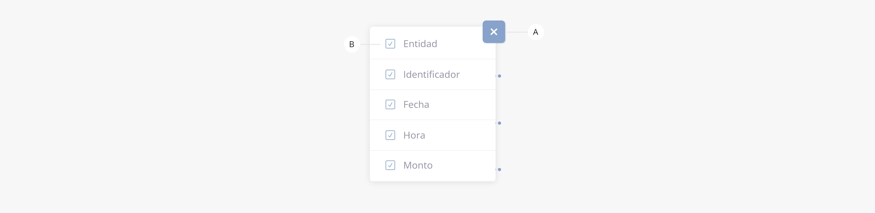Click the white X glyph inside blue button
The image size is (875, 213).
click(x=494, y=32)
